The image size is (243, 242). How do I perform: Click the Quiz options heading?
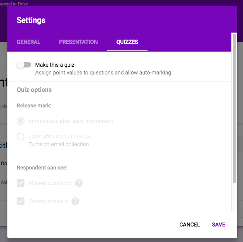click(34, 90)
